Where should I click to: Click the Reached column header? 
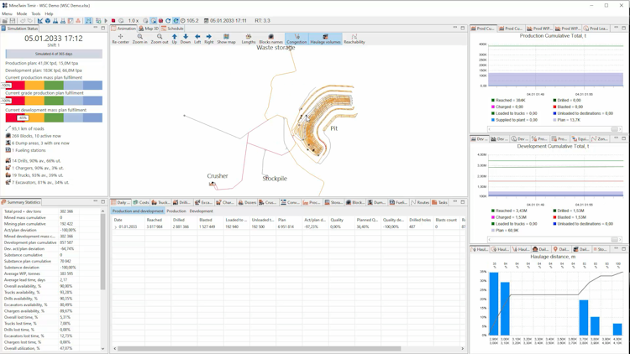click(155, 220)
